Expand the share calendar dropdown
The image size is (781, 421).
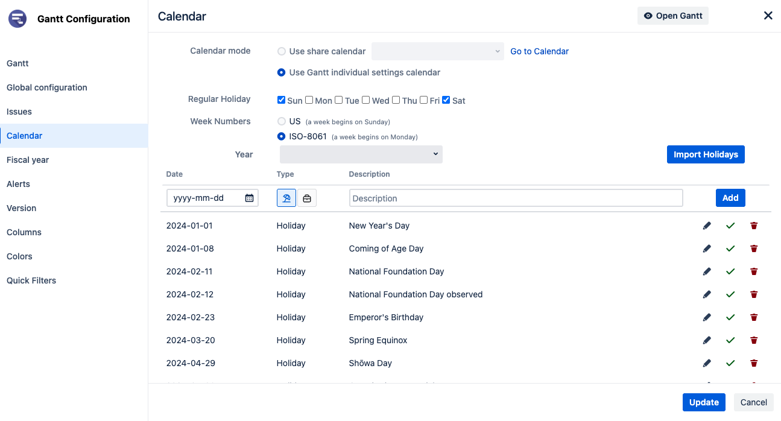[x=437, y=51]
